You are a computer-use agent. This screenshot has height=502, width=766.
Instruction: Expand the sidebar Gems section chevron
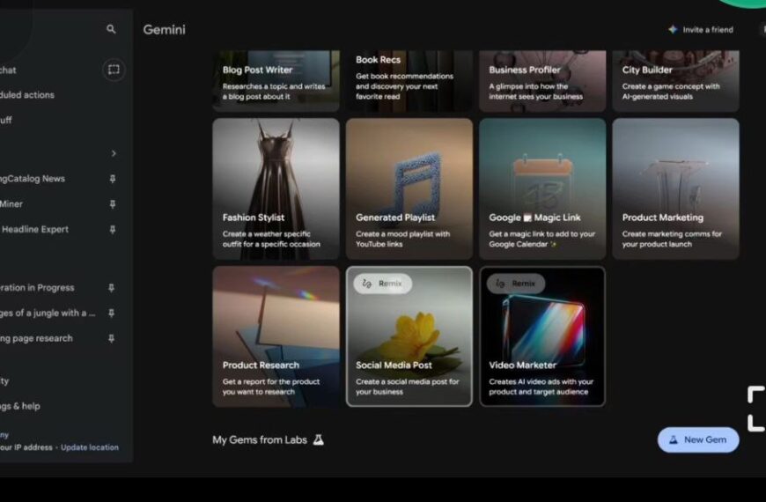114,153
